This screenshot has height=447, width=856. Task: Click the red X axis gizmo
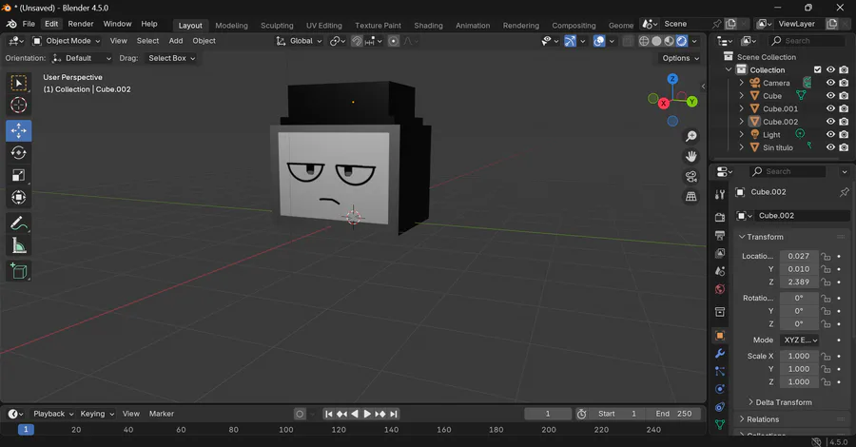(x=663, y=103)
